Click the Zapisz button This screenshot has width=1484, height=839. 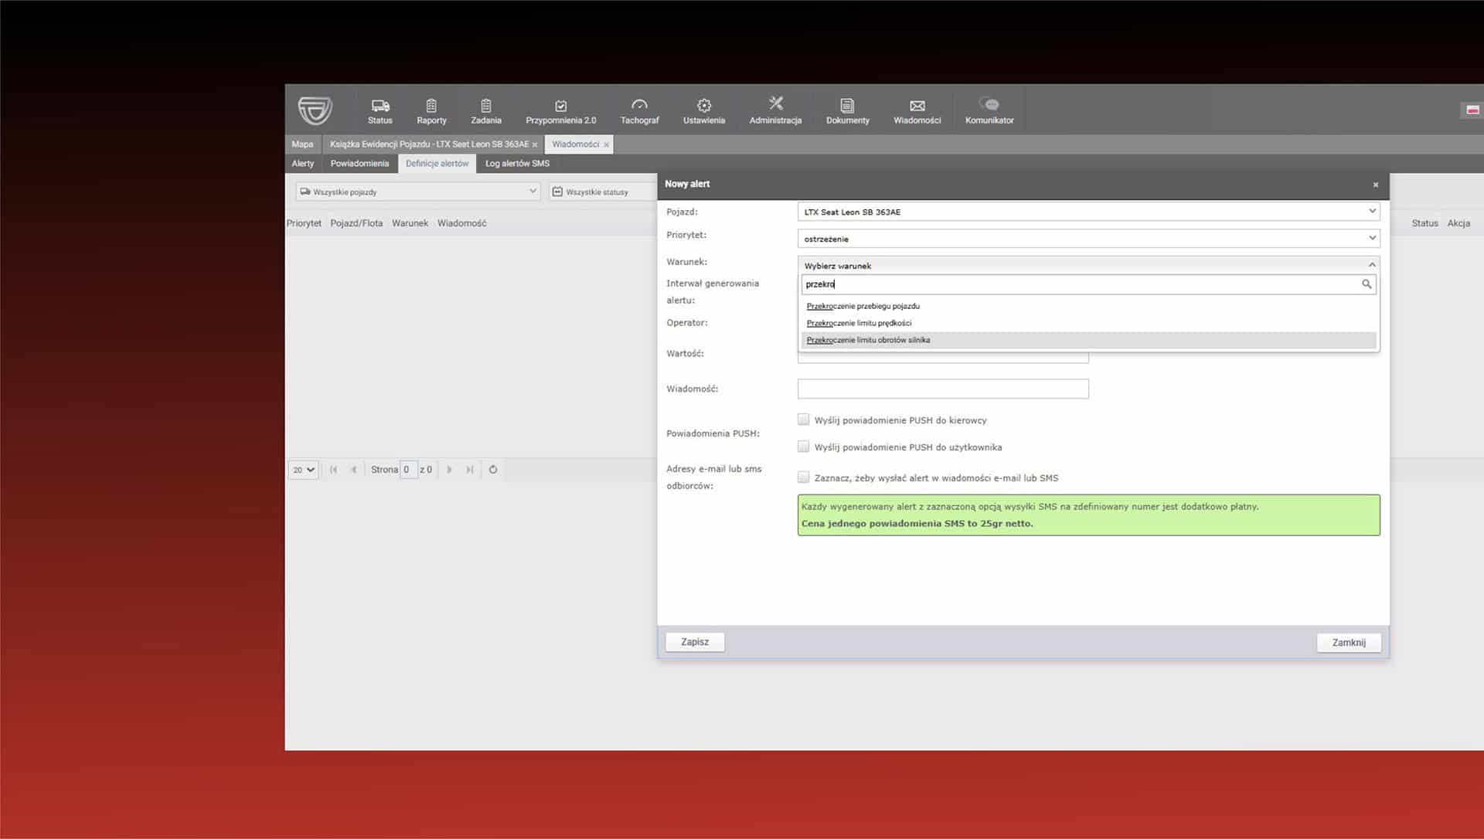pos(695,642)
